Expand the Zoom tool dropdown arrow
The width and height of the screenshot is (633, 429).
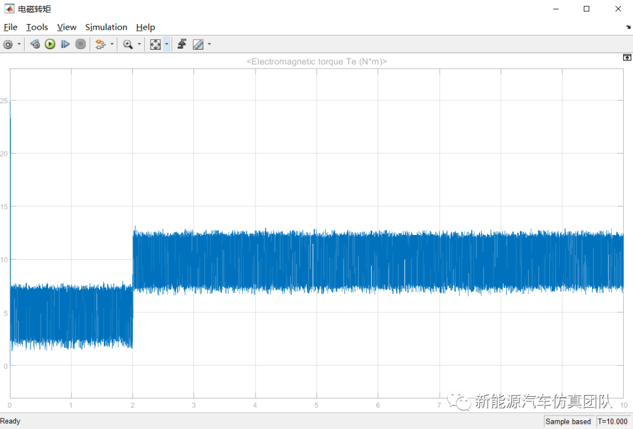coord(139,45)
